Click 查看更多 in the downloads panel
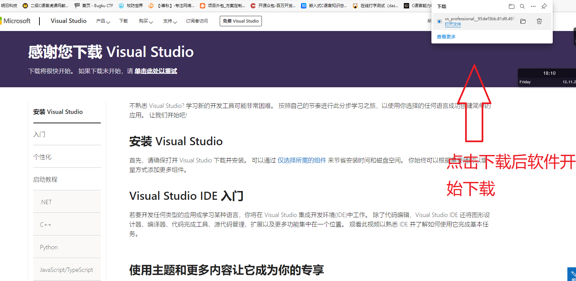Viewport: 576px width, 281px height. 446,37
